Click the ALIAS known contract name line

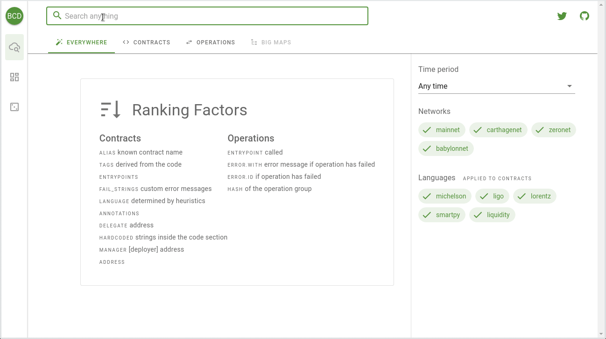tap(141, 152)
